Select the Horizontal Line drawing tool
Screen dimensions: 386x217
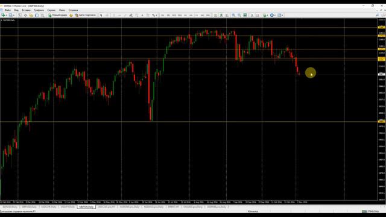119,15
